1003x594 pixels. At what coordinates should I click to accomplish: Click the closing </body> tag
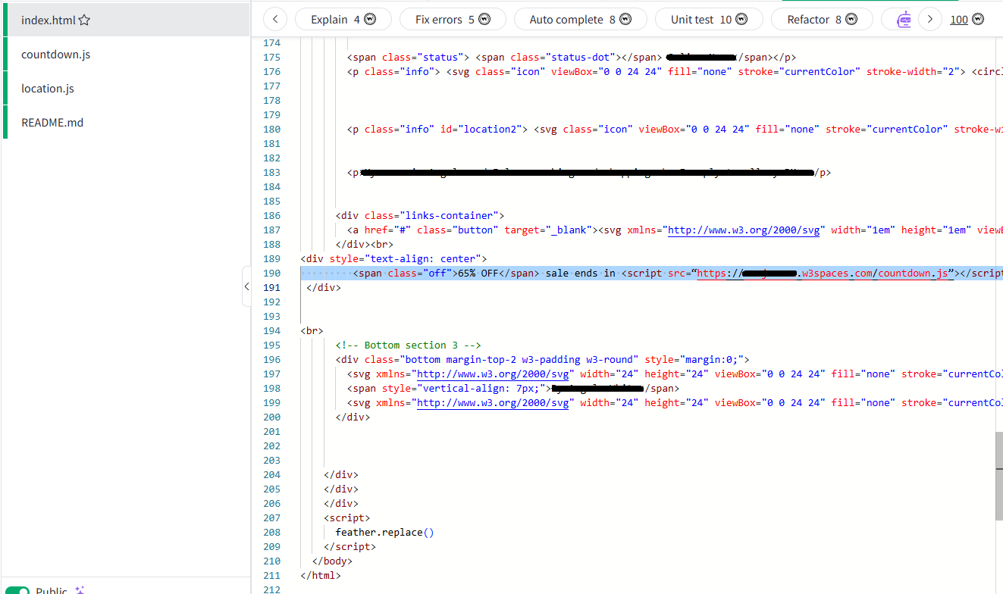coord(332,561)
